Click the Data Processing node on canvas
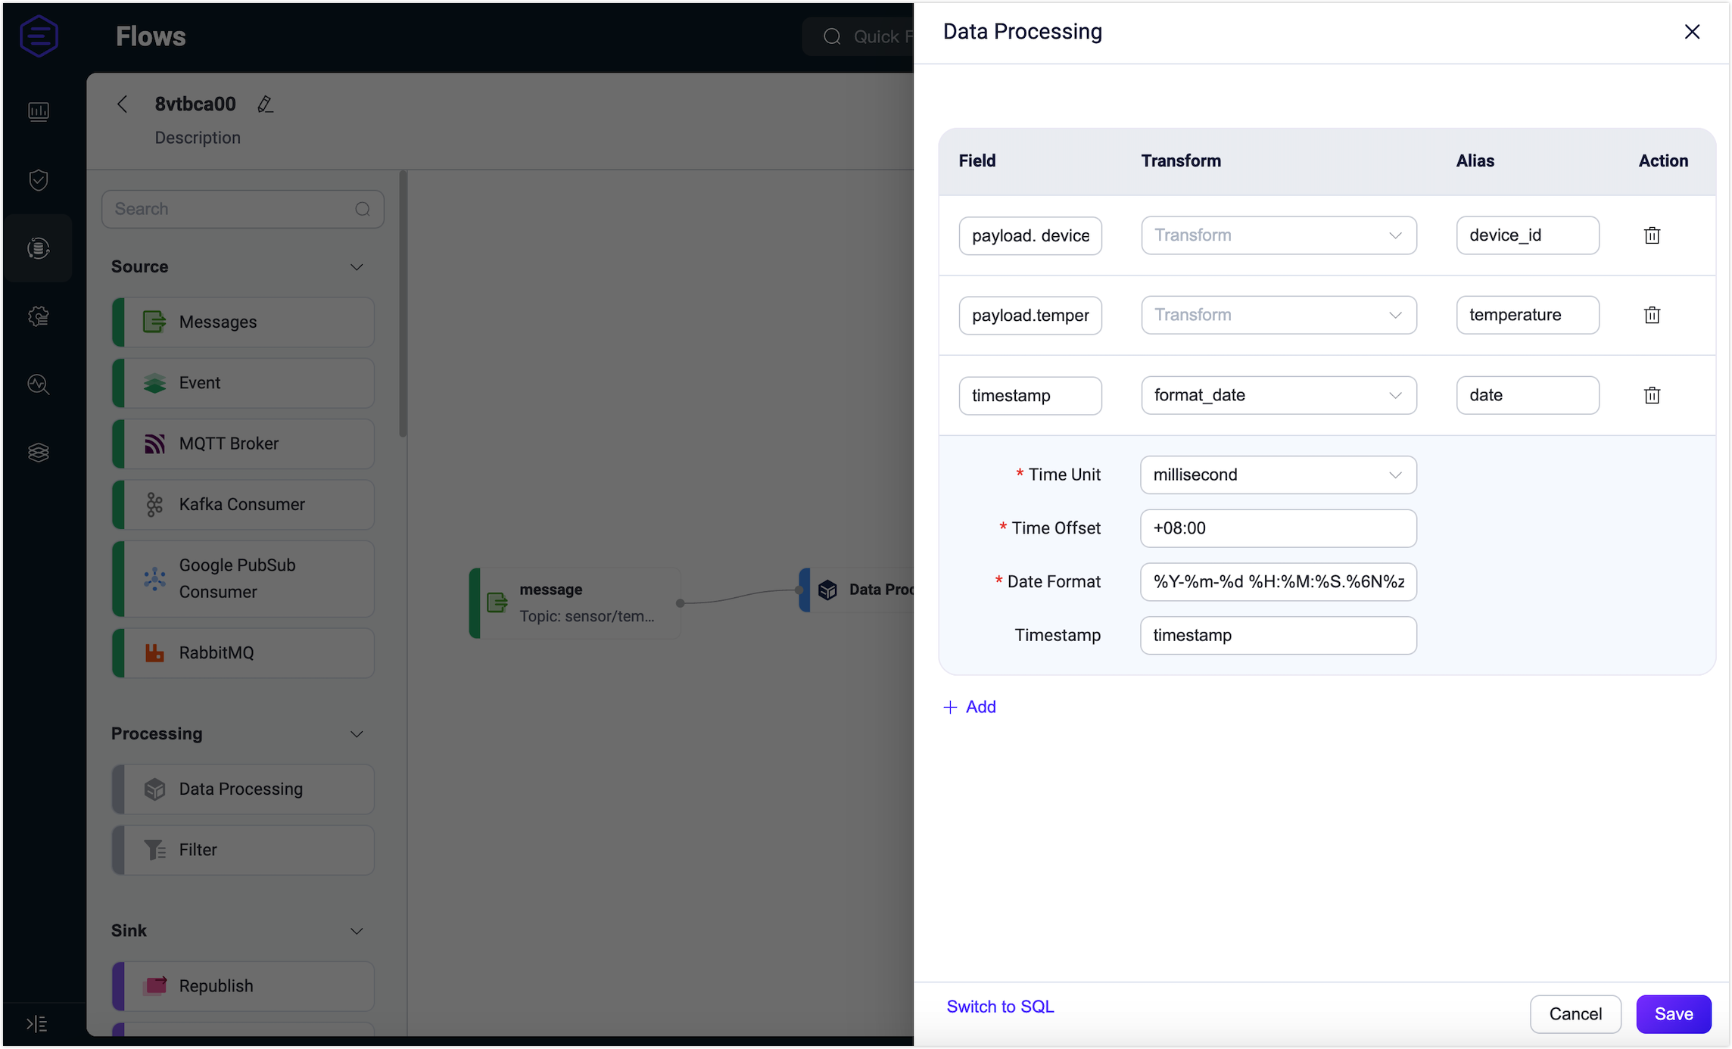The height and width of the screenshot is (1049, 1732). click(x=858, y=590)
